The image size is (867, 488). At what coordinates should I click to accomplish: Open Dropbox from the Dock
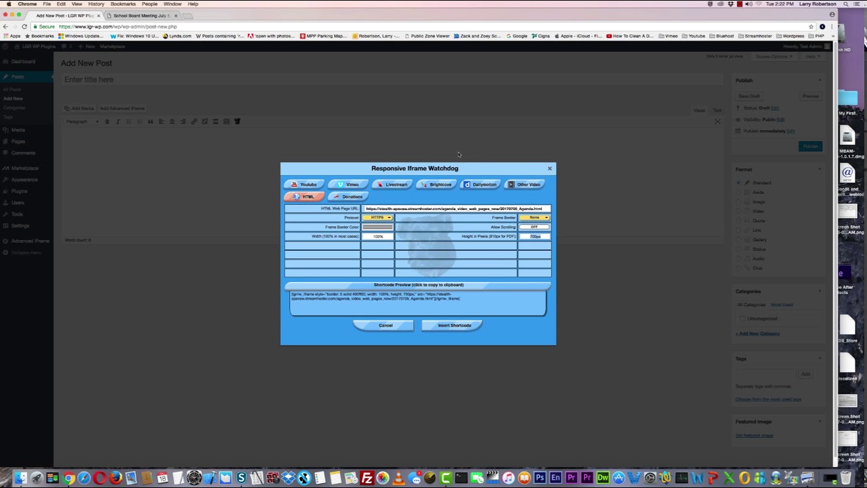[289, 479]
